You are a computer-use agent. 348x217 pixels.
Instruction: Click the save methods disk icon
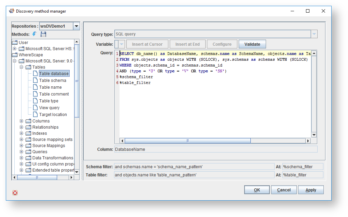pos(43,34)
